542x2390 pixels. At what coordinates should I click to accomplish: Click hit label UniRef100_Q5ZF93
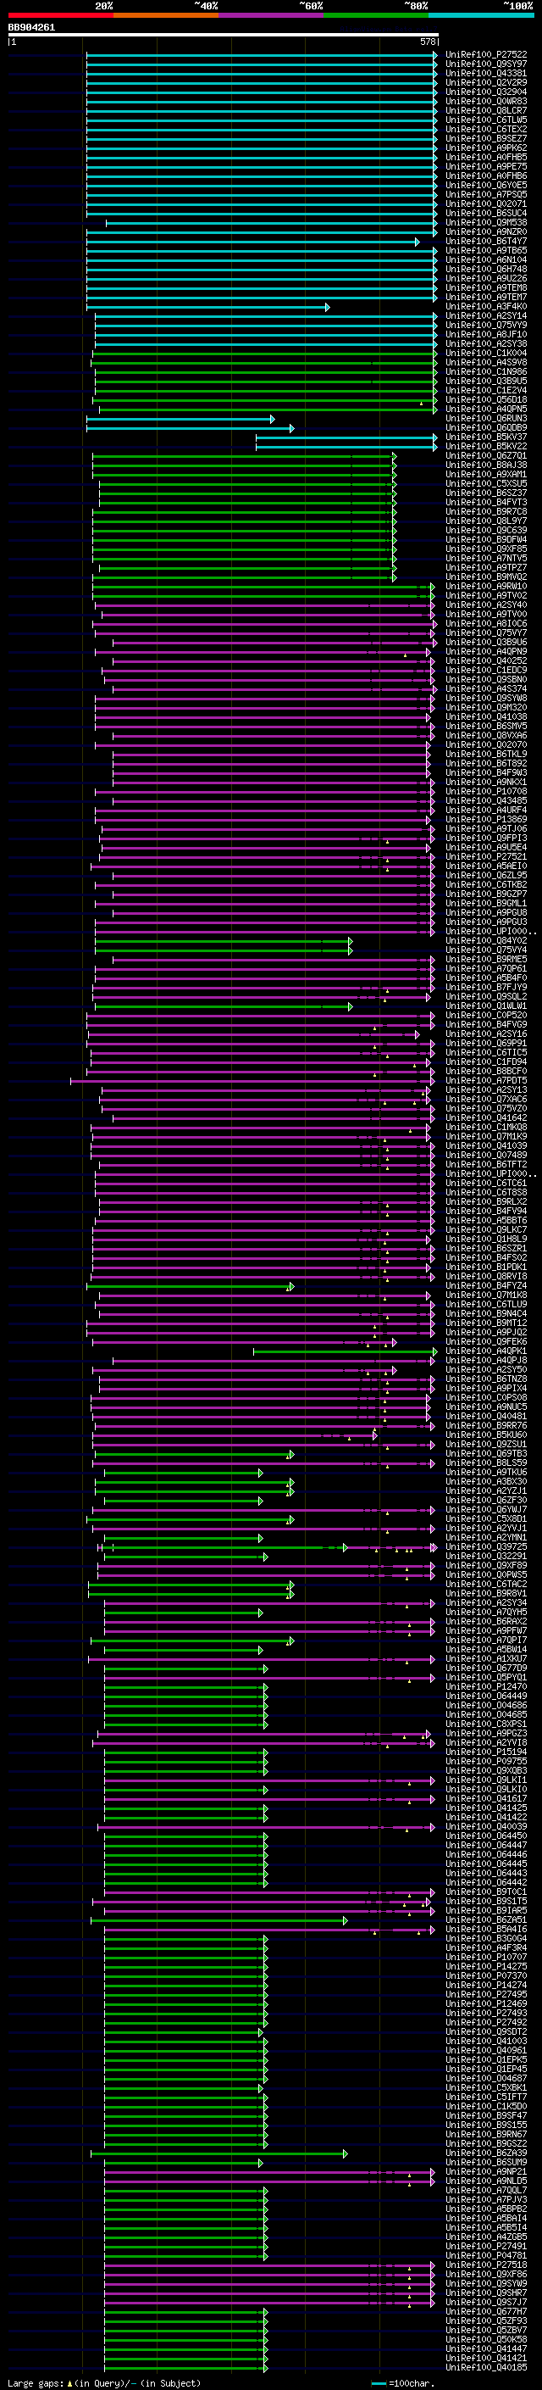[x=486, y=2320]
